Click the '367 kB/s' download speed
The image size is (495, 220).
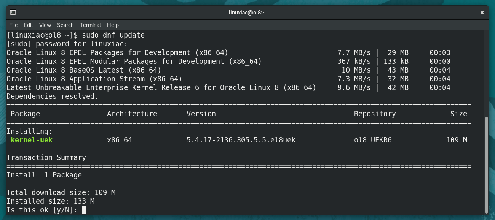click(x=354, y=62)
